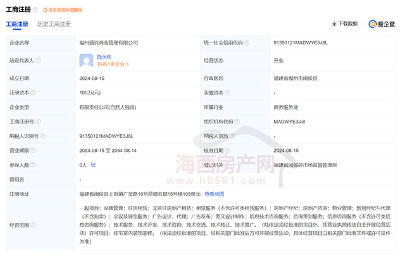
Task: Select status value 开业
Action: (x=278, y=61)
